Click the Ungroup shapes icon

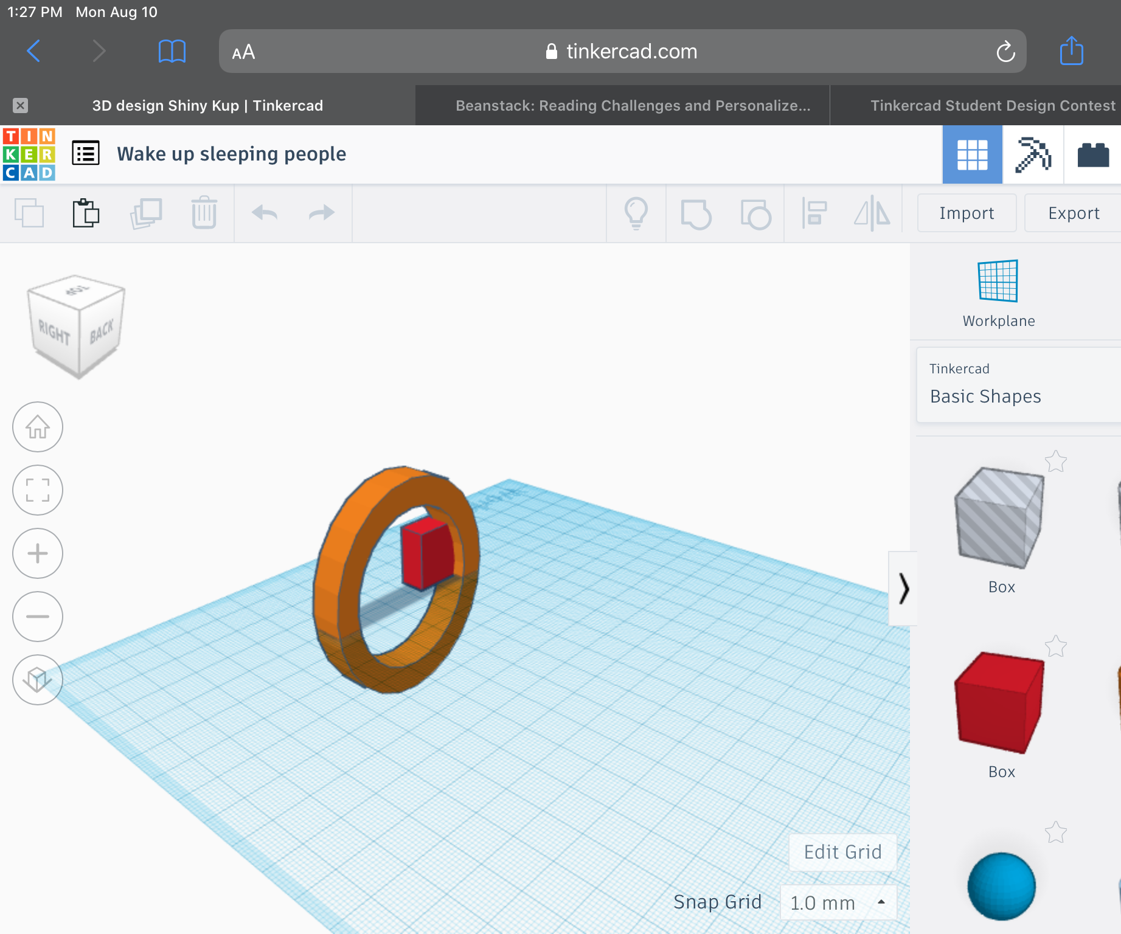[755, 214]
